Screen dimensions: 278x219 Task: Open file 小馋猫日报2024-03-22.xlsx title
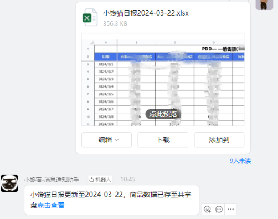[x=146, y=13]
